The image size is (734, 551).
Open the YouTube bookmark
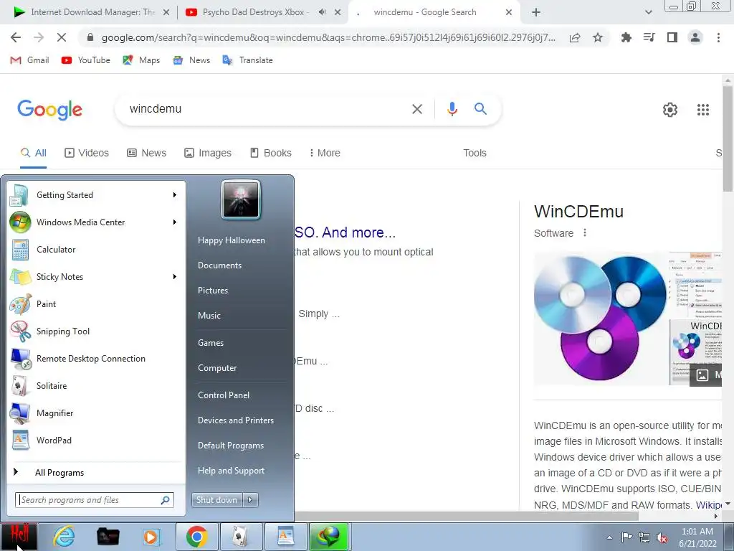[86, 60]
